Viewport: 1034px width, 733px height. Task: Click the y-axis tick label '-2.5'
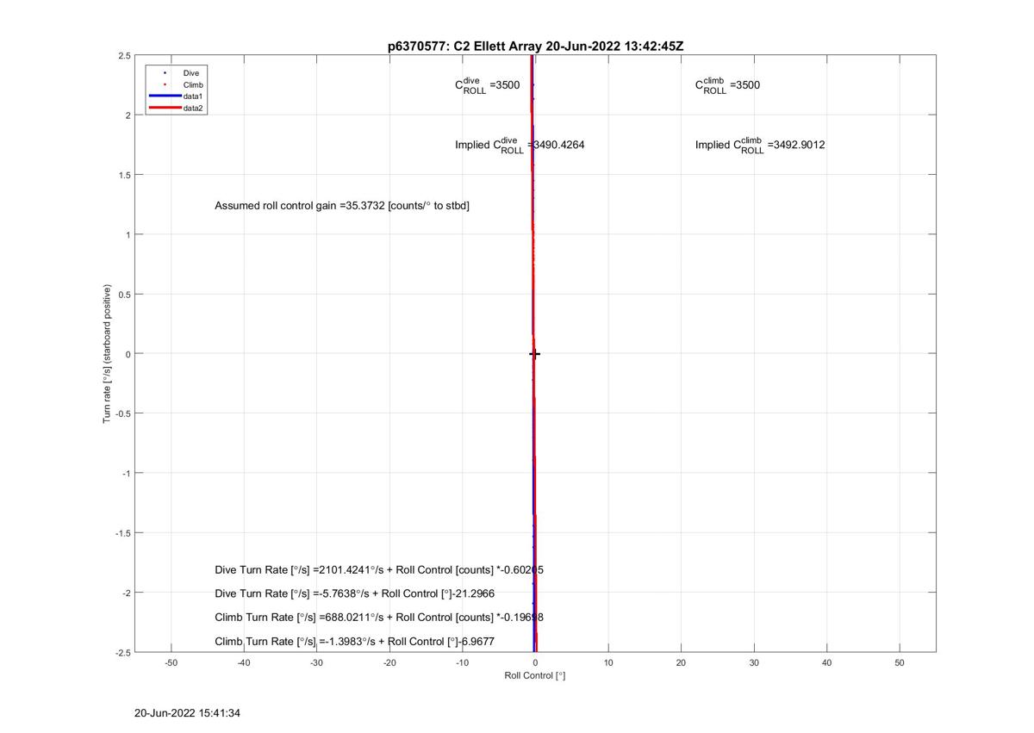pyautogui.click(x=122, y=653)
